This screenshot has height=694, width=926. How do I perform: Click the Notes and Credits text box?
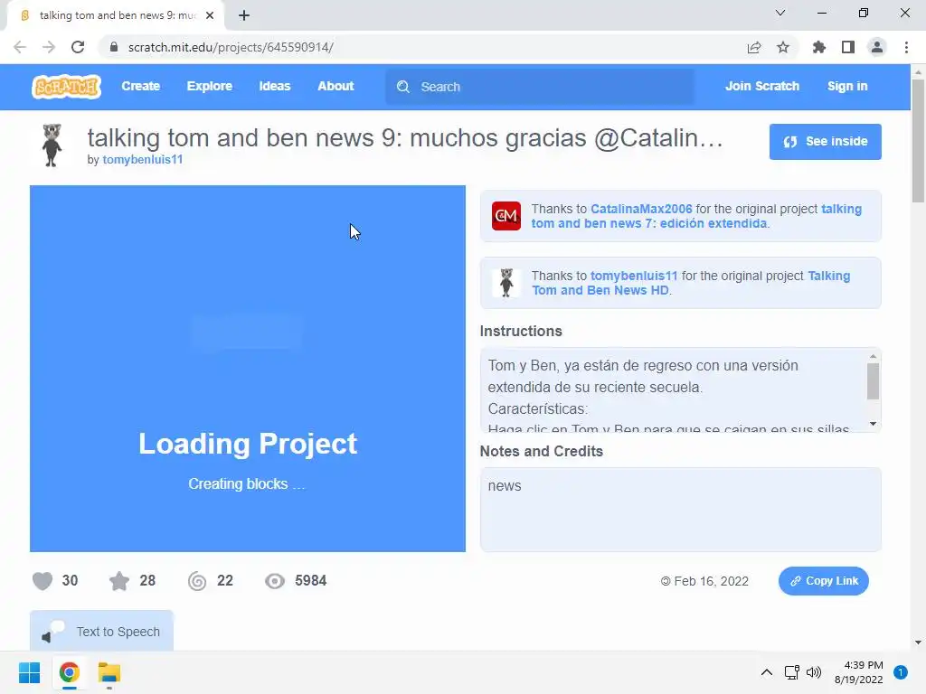tap(680, 510)
